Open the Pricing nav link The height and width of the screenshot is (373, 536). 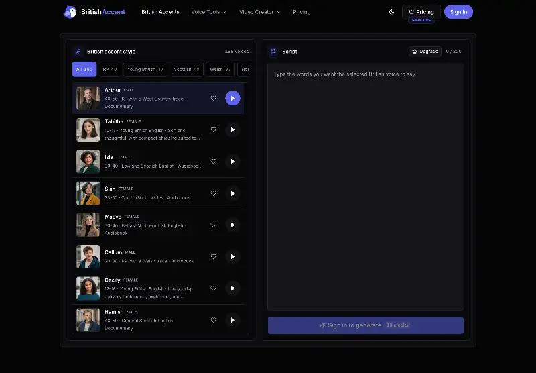[x=301, y=12]
